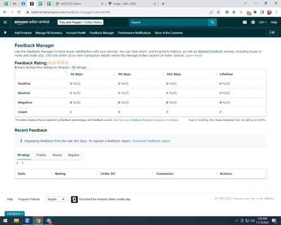This screenshot has width=281, height=225.
Task: Click the Edit button in the navigation bar
Action: 272,33
